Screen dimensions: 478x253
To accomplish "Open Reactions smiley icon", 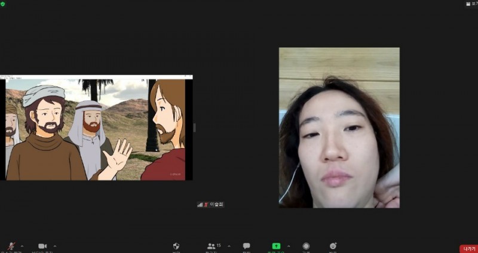I will pyautogui.click(x=333, y=246).
